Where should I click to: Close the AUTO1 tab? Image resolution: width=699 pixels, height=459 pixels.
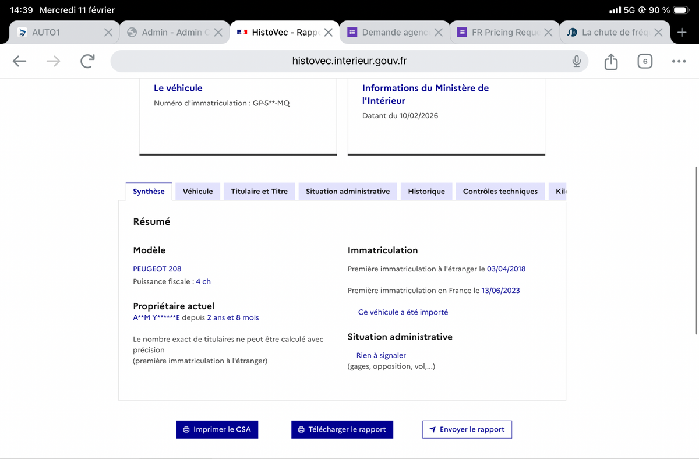coord(108,33)
